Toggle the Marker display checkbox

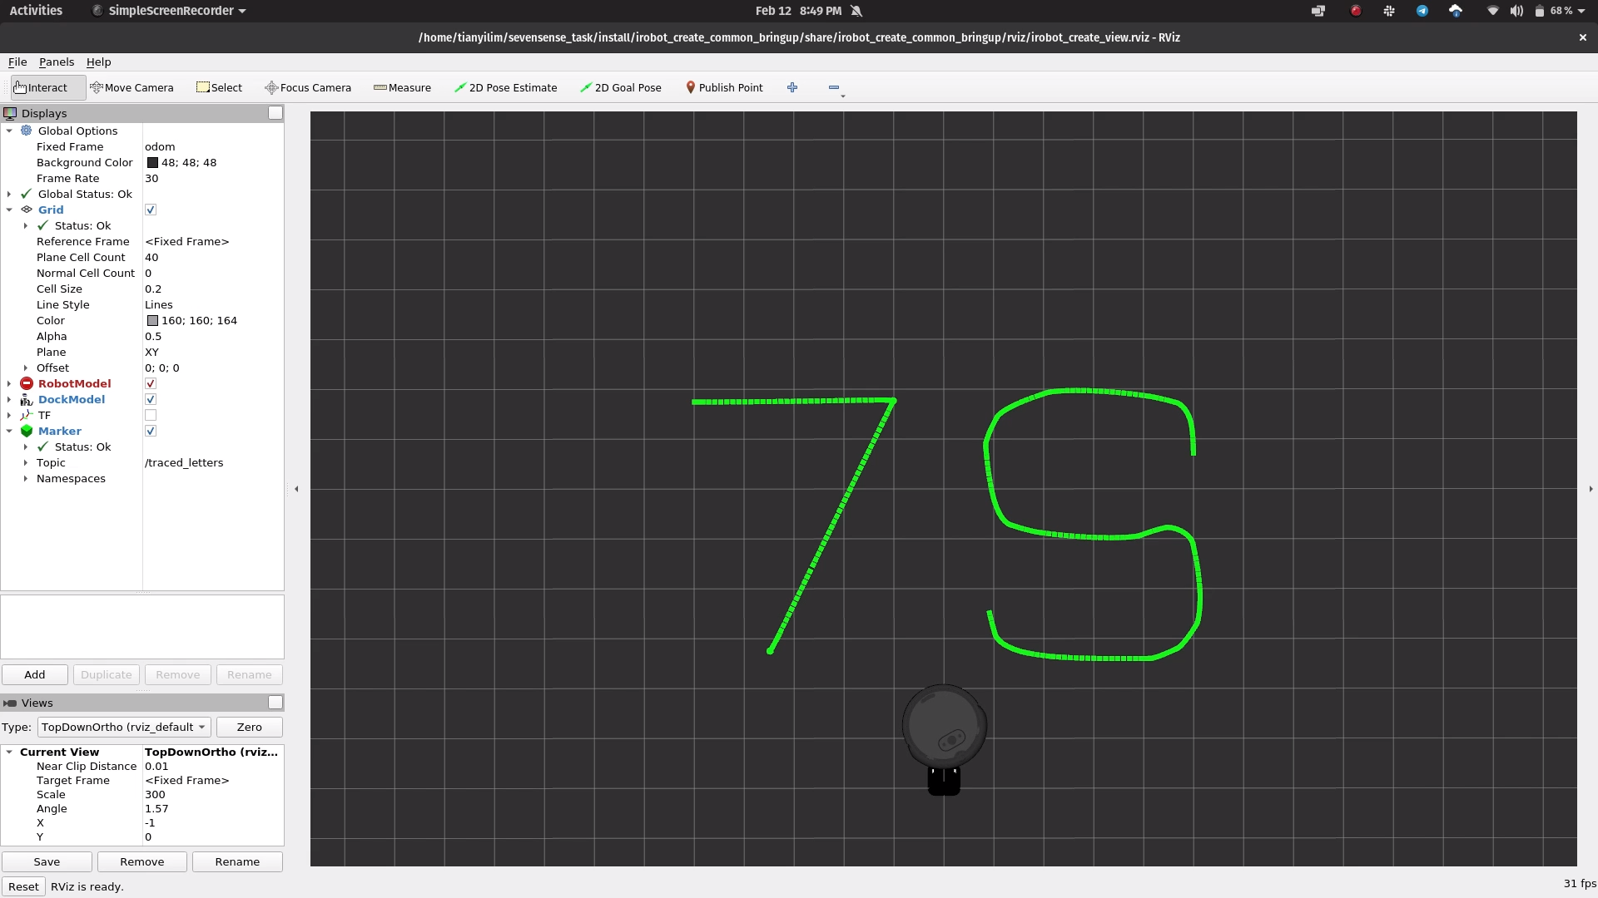coord(151,431)
